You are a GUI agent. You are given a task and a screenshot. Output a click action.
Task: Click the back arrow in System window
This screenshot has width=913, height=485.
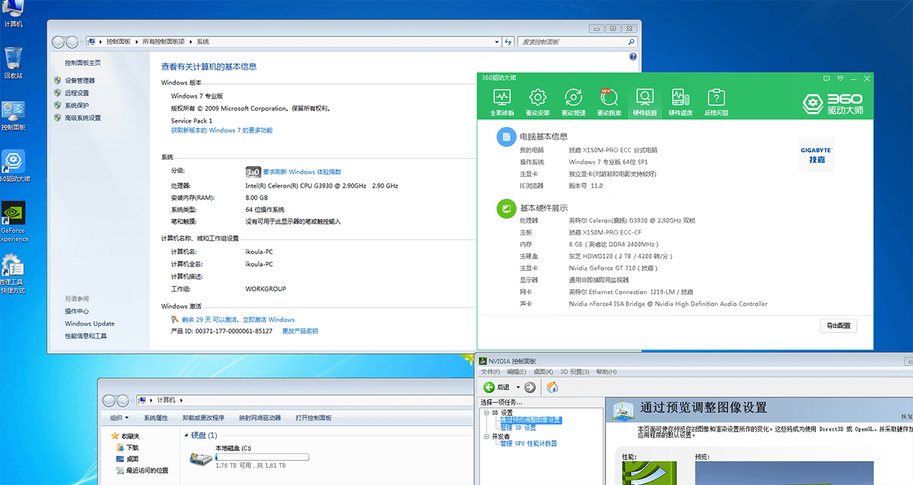pos(58,42)
